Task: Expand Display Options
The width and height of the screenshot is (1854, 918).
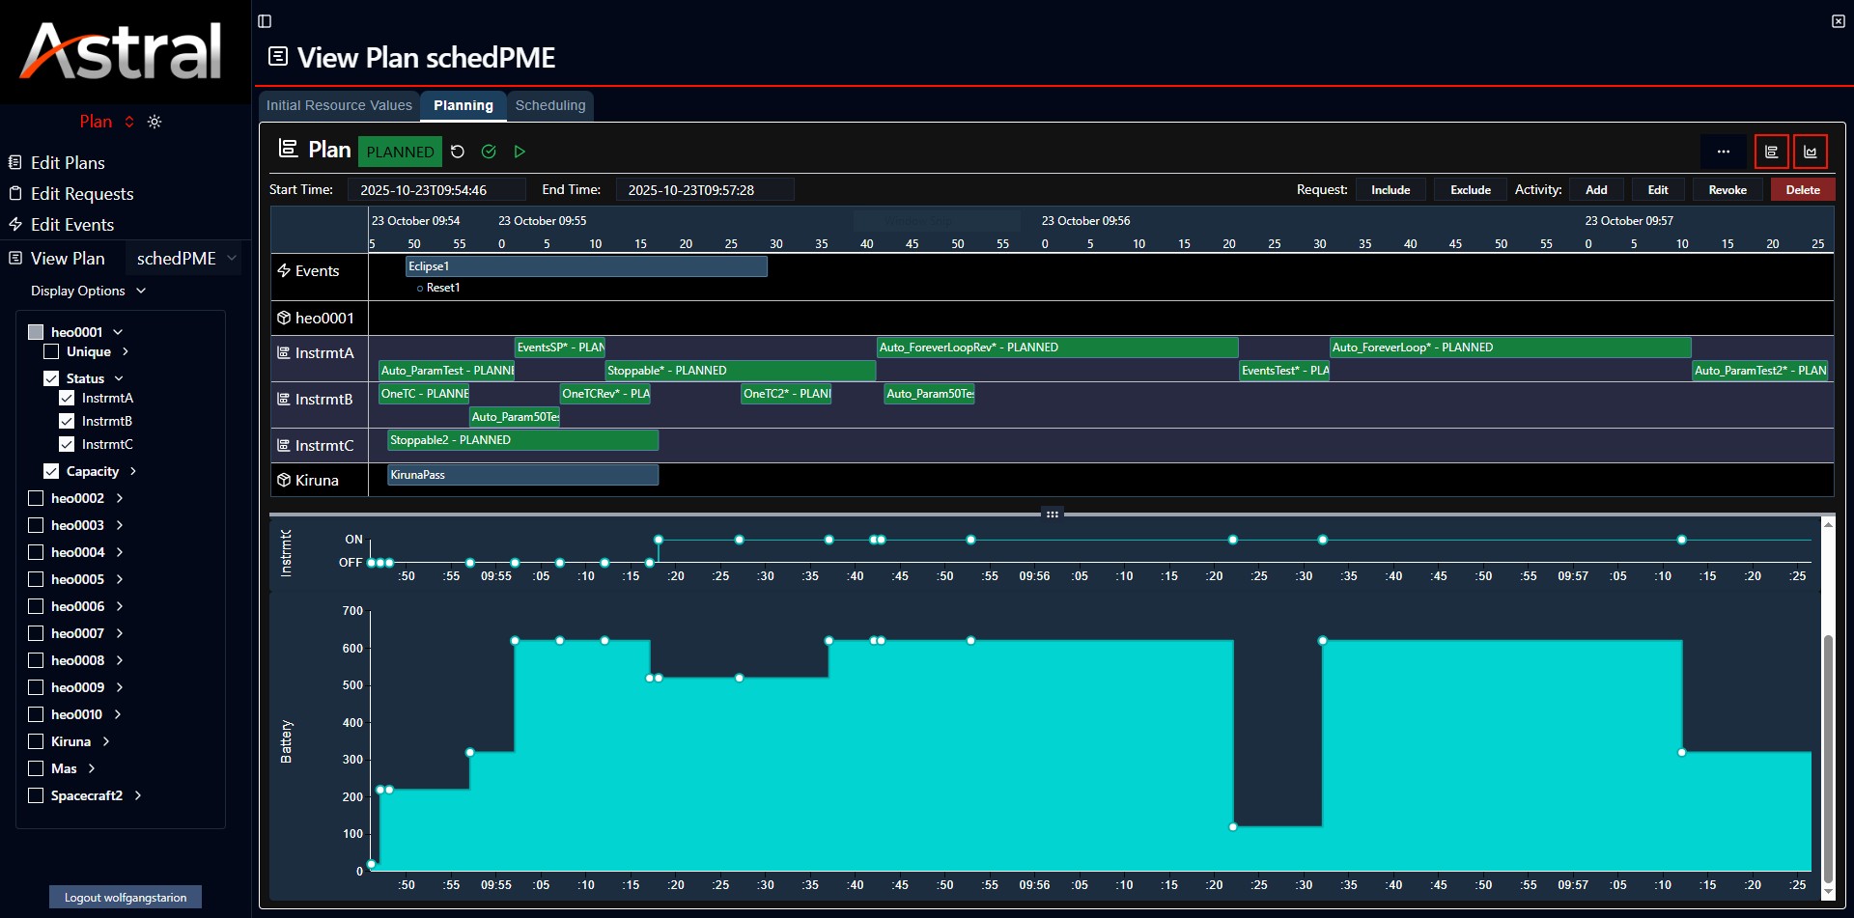Action: click(88, 291)
